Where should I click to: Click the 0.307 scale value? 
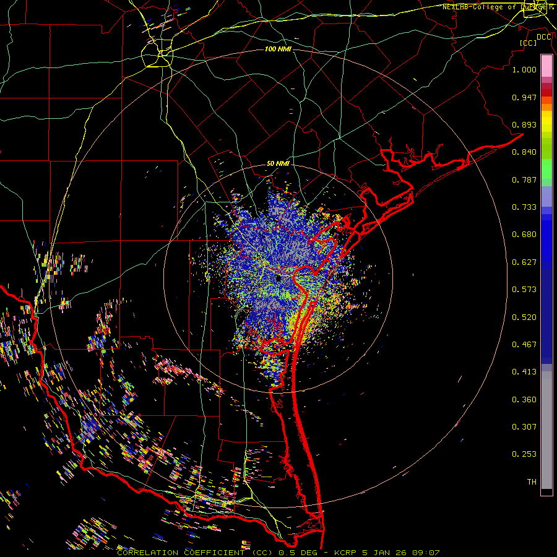pos(524,426)
